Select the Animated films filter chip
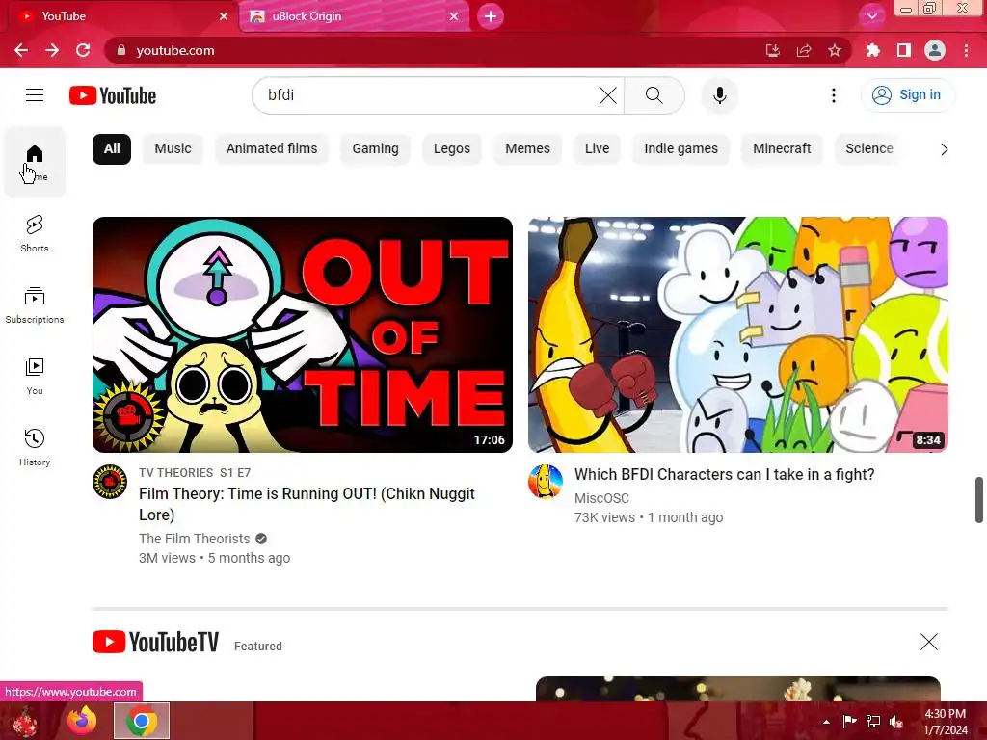Viewport: 987px width, 740px height. (272, 149)
